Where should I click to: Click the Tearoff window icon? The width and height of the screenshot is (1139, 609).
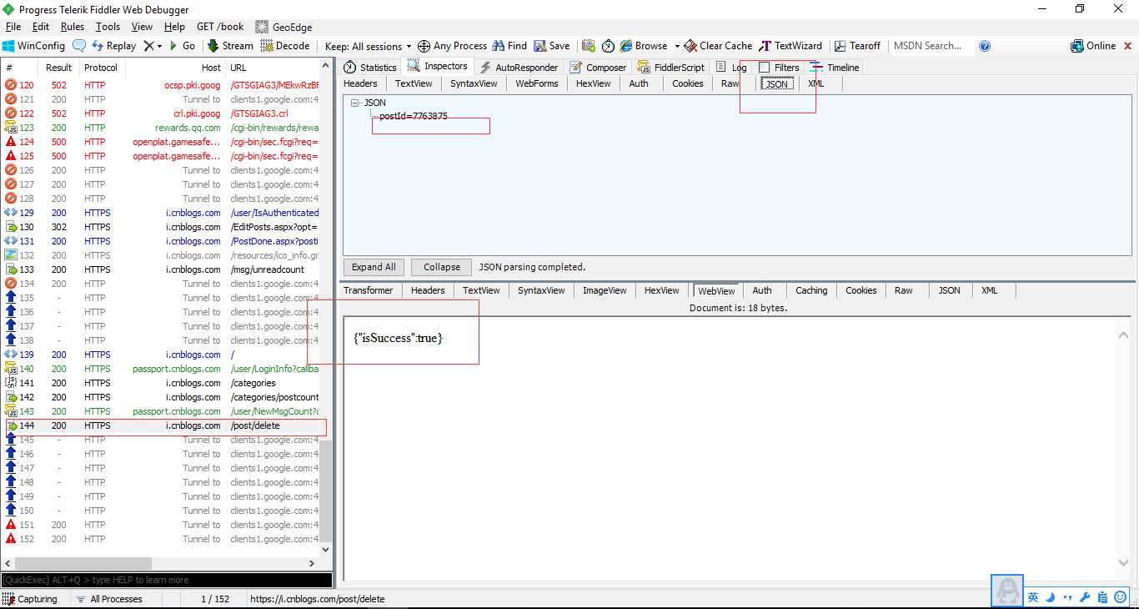click(840, 46)
